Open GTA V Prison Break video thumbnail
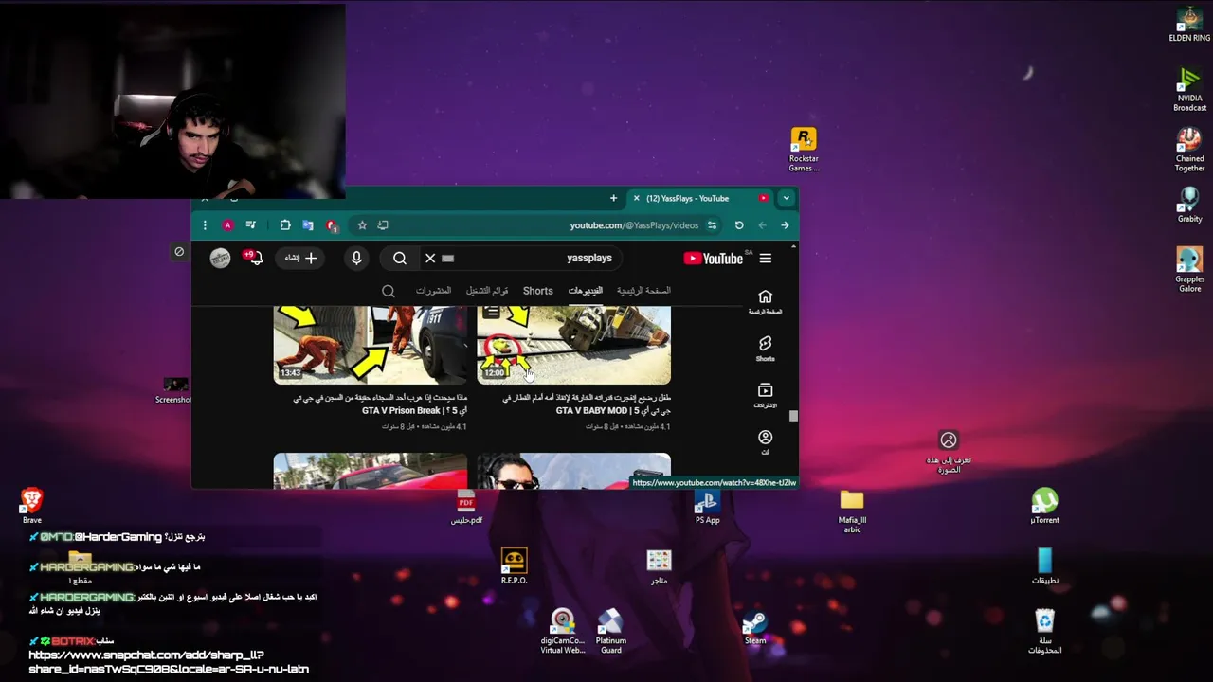Viewport: 1213px width, 682px height. click(370, 344)
